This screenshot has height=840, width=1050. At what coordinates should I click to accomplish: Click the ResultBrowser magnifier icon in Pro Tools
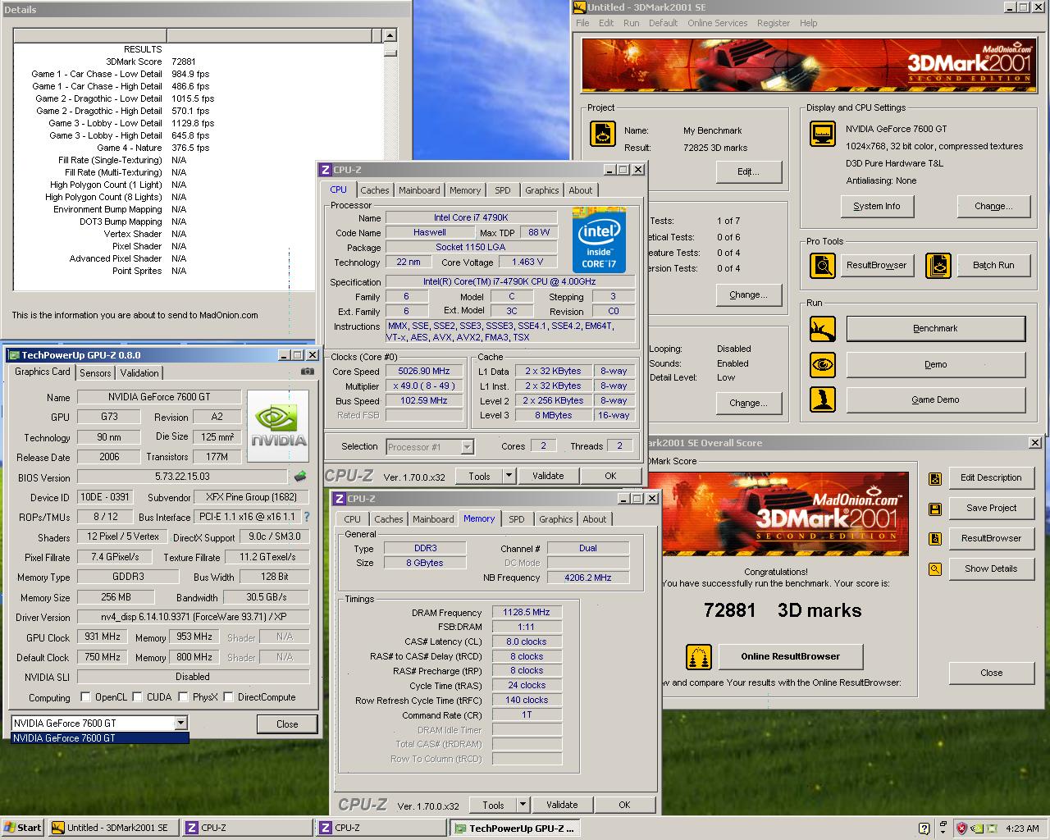(x=823, y=265)
